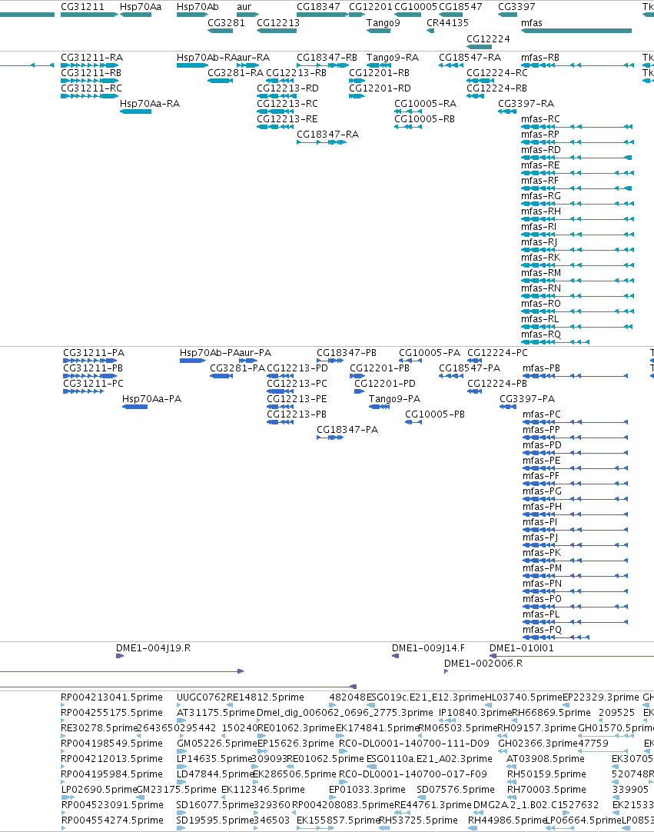Click protein mfas-PK
The width and height of the screenshot is (654, 832).
575,561
